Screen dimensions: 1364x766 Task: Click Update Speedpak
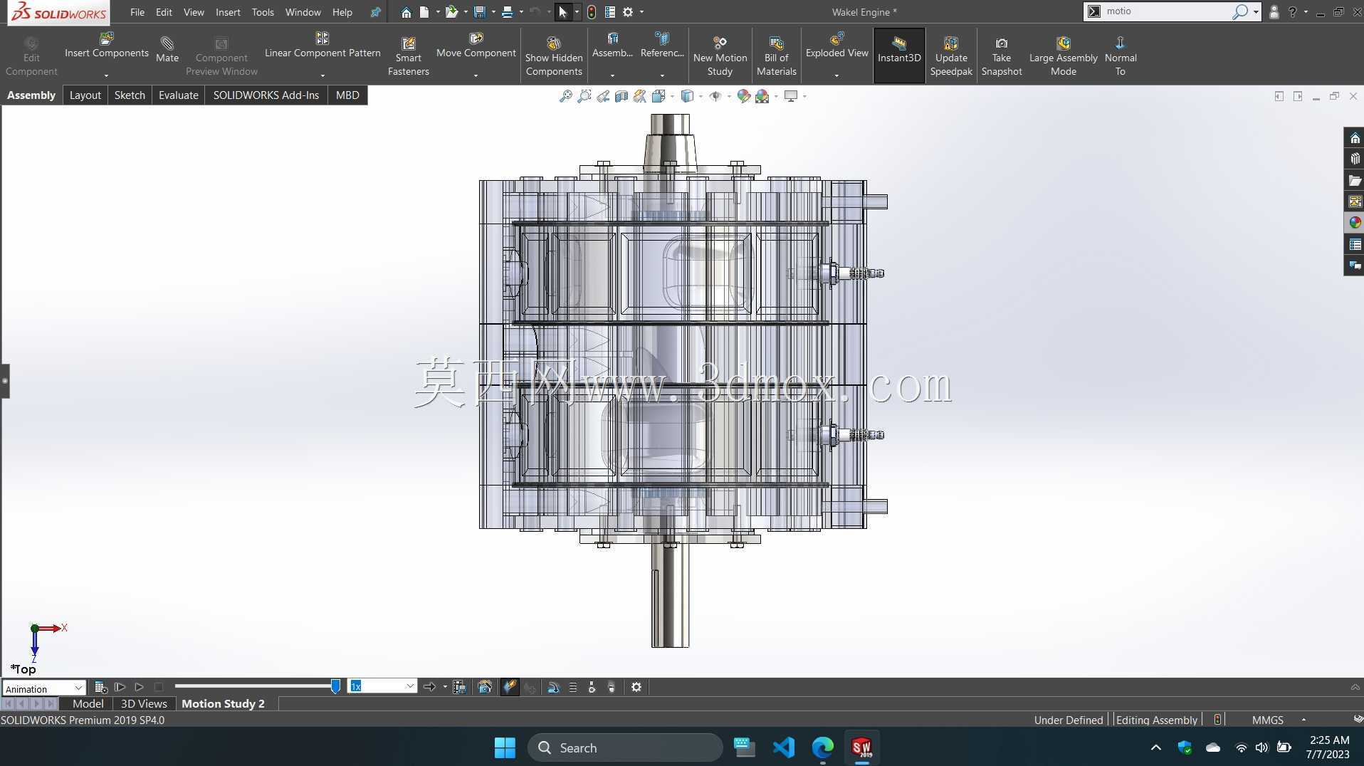pyautogui.click(x=951, y=56)
